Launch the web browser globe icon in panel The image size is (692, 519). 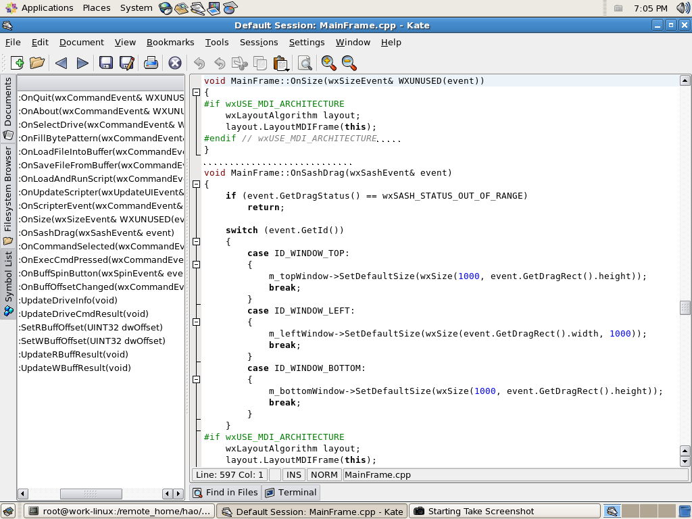[166, 8]
